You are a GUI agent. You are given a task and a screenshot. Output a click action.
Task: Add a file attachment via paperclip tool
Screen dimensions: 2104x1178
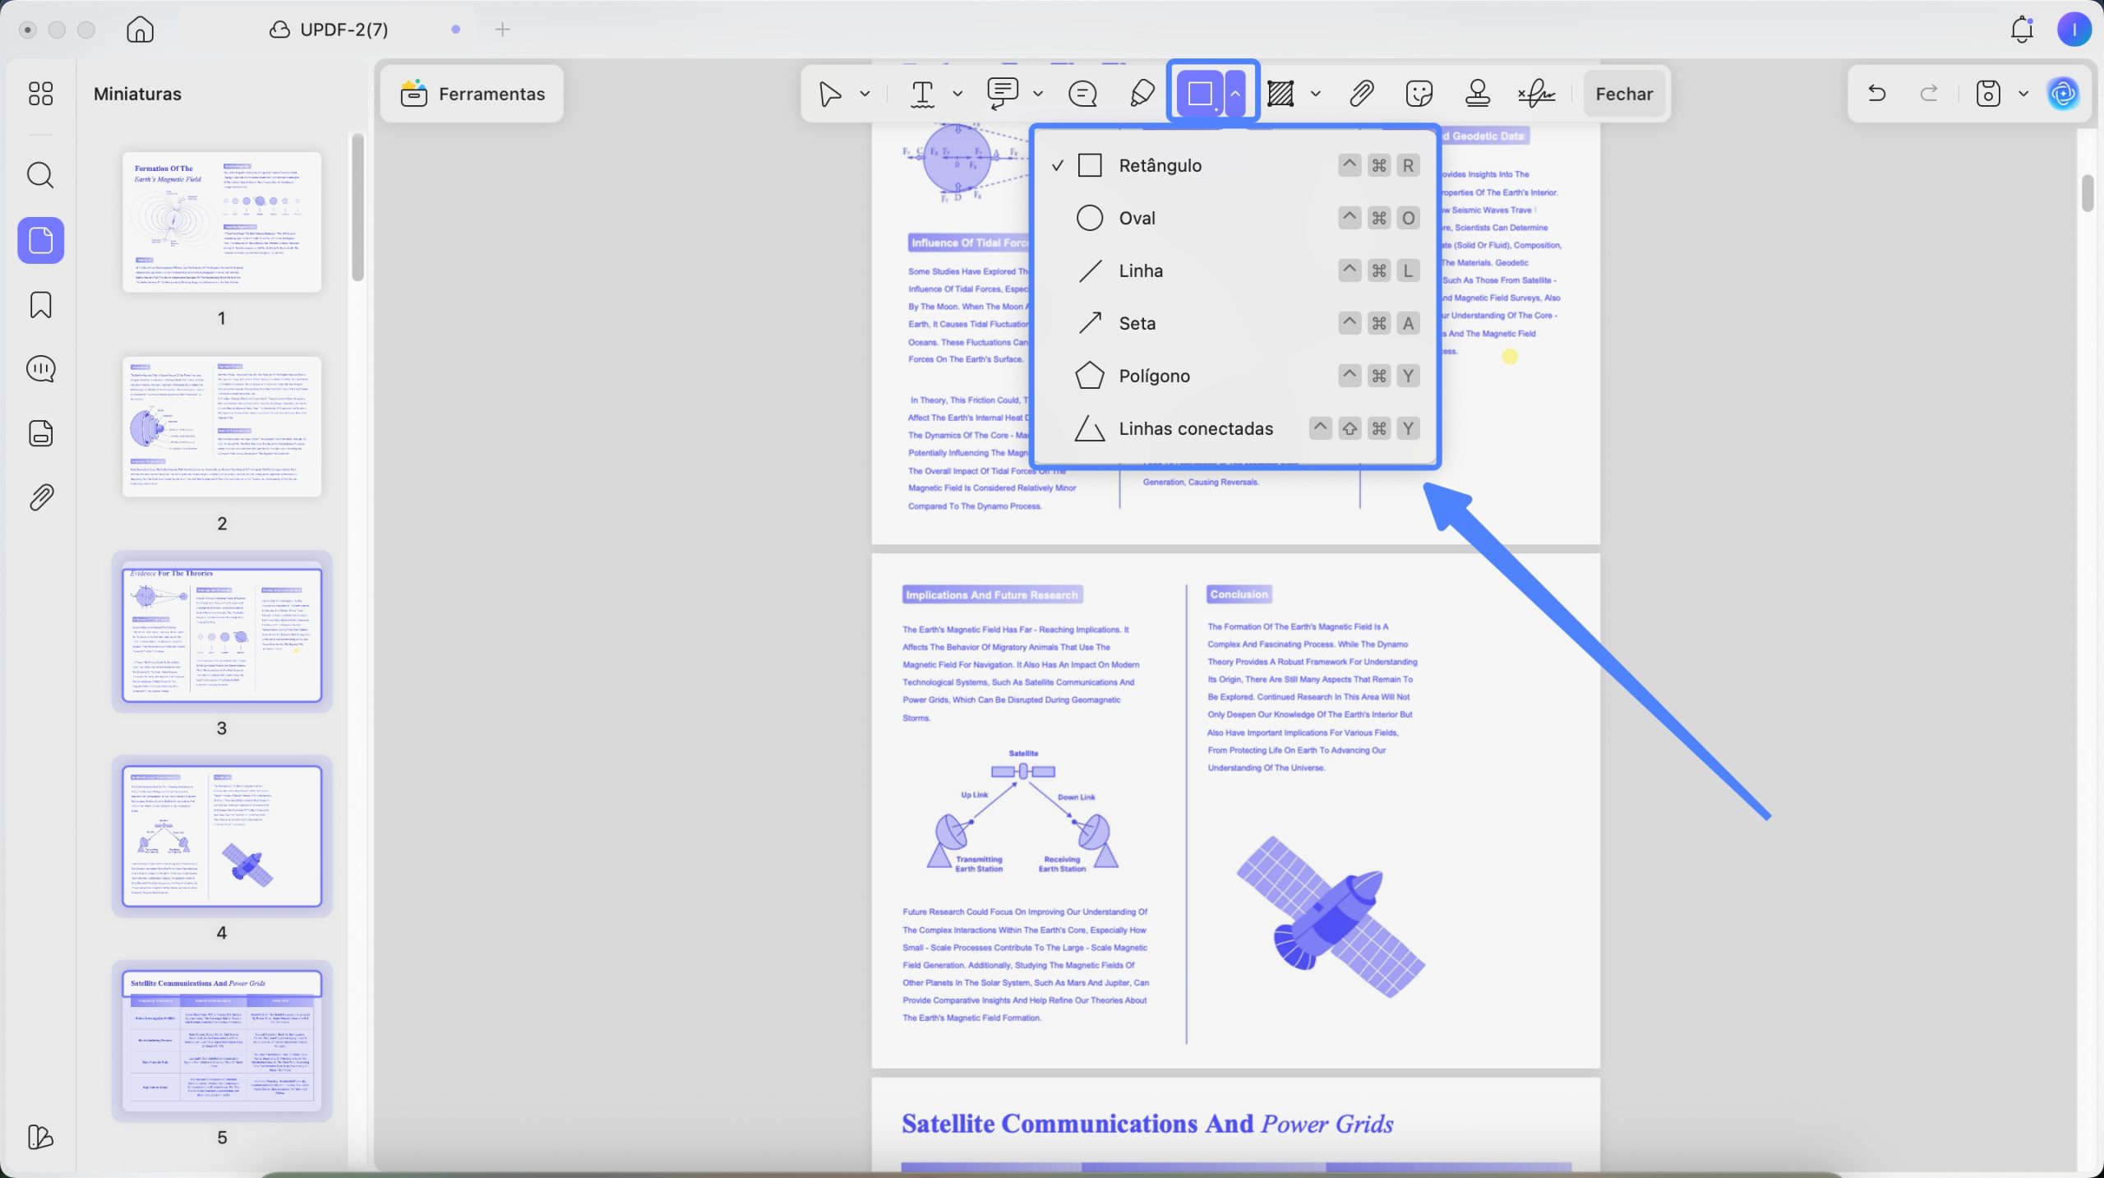click(1361, 94)
